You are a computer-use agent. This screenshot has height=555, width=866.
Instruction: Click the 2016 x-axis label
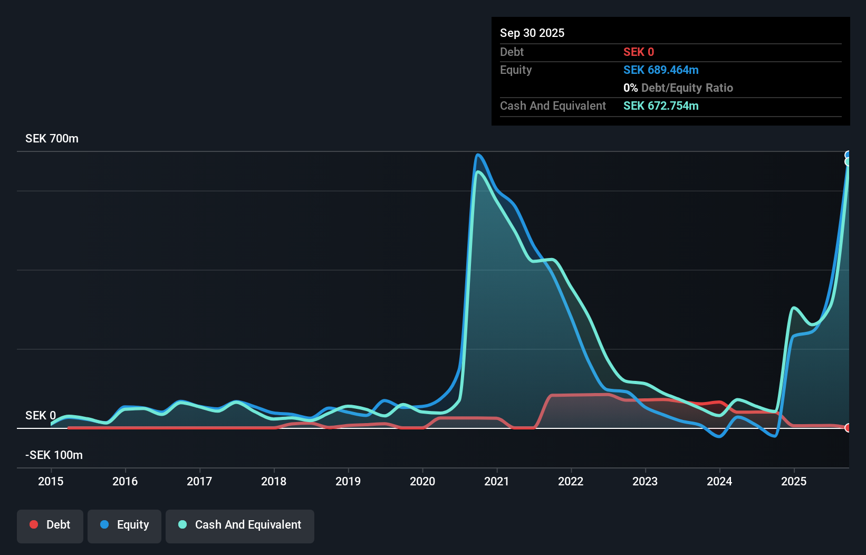pos(125,481)
